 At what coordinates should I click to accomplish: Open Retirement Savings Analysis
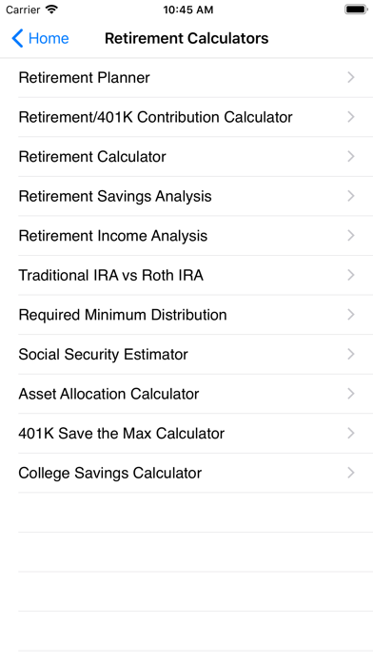pyautogui.click(x=186, y=196)
